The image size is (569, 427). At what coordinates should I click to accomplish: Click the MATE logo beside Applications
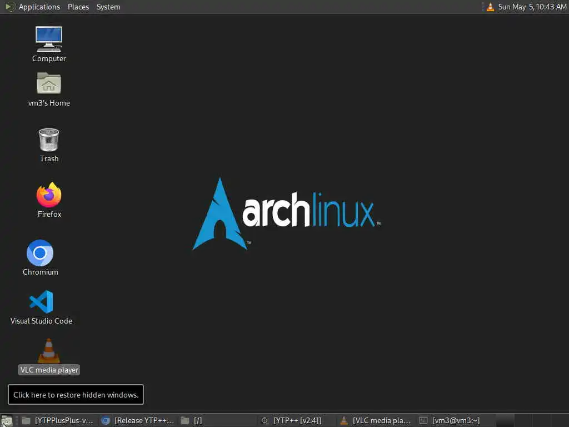(10, 7)
